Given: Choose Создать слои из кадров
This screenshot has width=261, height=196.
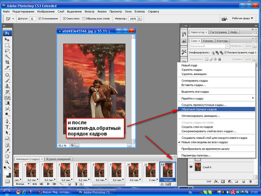Looking at the screenshot, I should [x=216, y=127].
